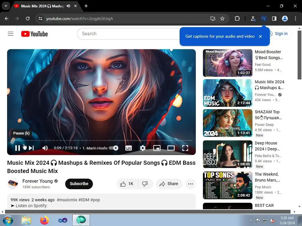This screenshot has height=226, width=302.
Task: Open Forever Young channel avatar
Action: click(13, 184)
